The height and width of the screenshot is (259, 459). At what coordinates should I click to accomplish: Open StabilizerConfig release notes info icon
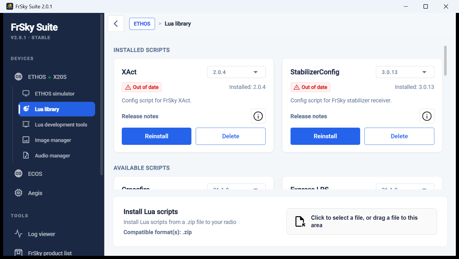[x=427, y=116]
